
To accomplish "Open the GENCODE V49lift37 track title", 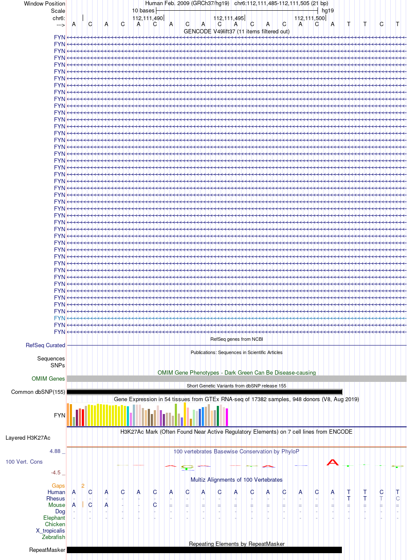I will coord(236,31).
